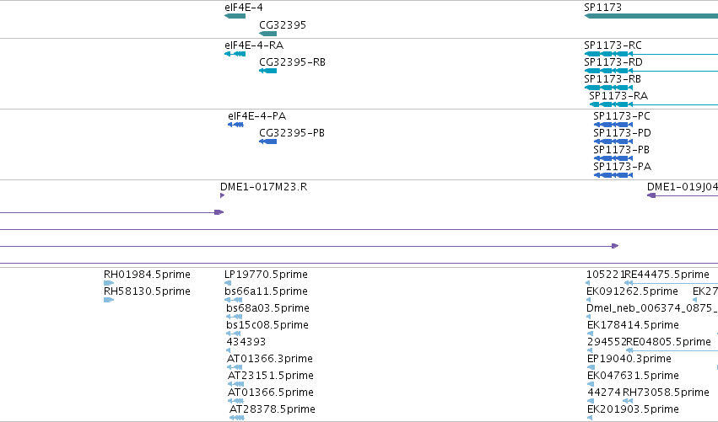The height and width of the screenshot is (422, 718).
Task: Click the EK091262.5prime label
Action: (x=633, y=291)
